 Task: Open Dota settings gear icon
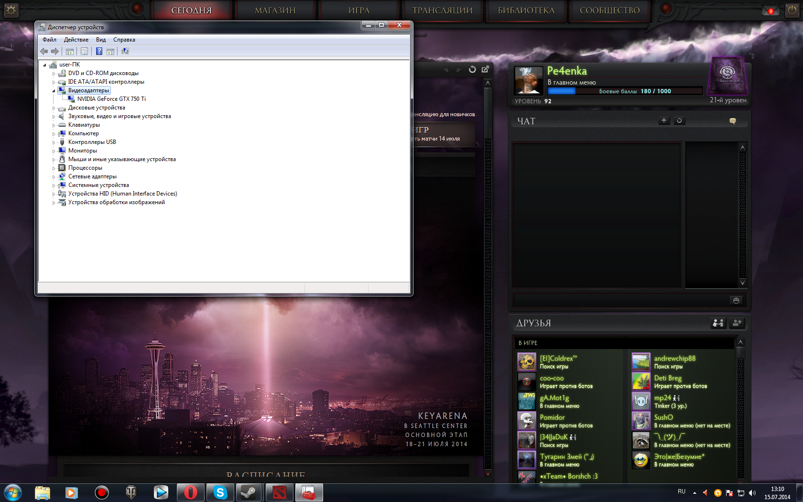point(11,10)
